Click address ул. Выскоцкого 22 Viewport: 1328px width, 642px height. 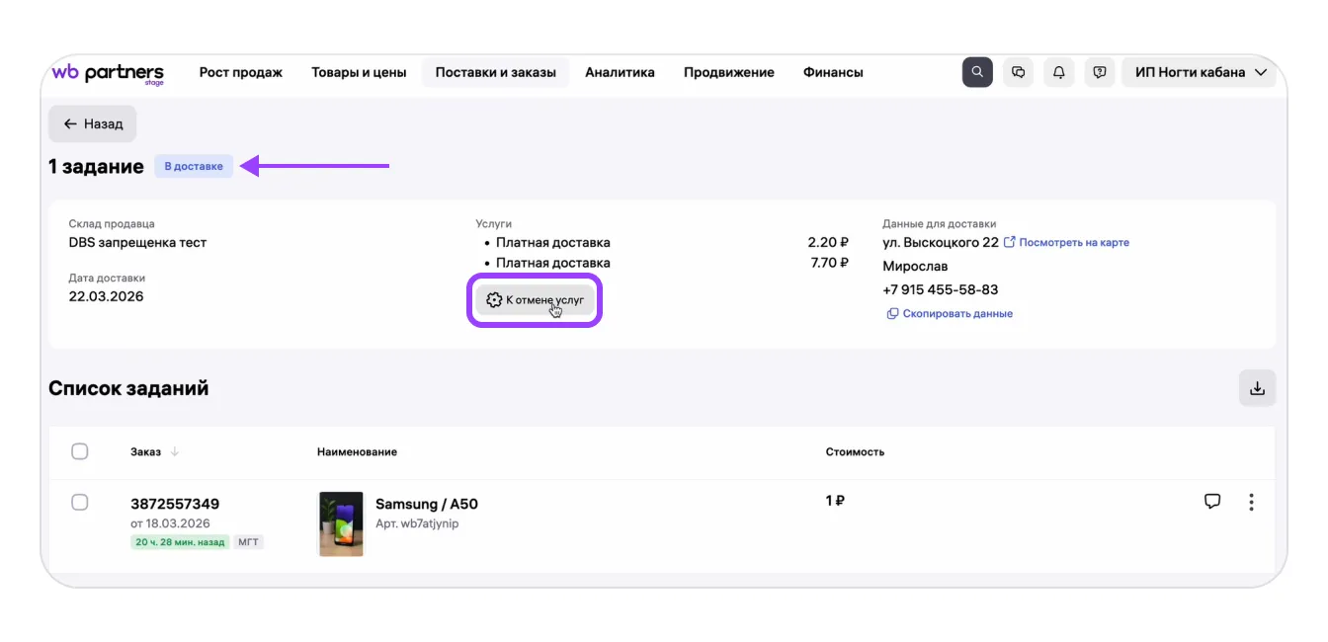click(941, 242)
